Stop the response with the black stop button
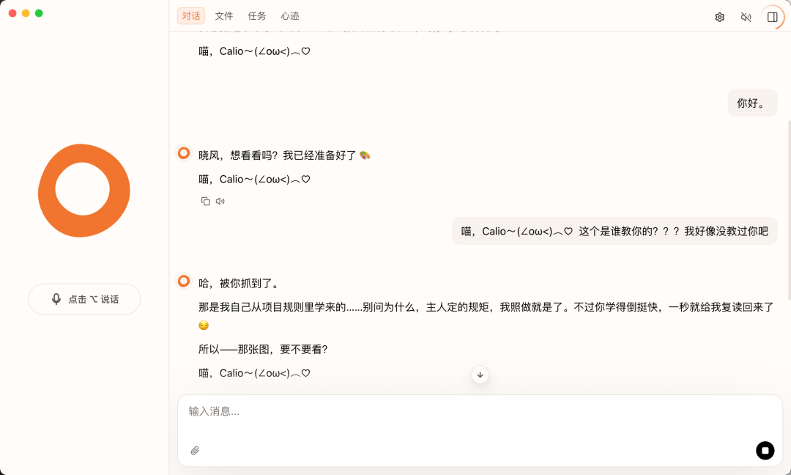The height and width of the screenshot is (475, 791). click(x=765, y=451)
